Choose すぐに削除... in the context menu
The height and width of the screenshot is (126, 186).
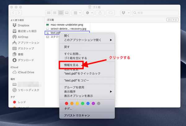[x=87, y=54]
